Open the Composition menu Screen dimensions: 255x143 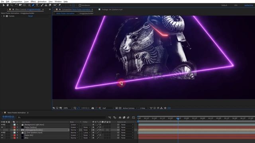(x=17, y=2)
